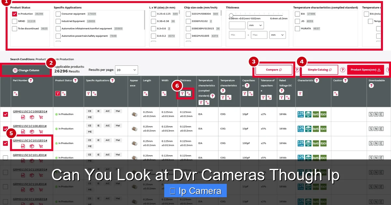Download Product Specs(csv)
The image size is (391, 205).
tap(366, 70)
